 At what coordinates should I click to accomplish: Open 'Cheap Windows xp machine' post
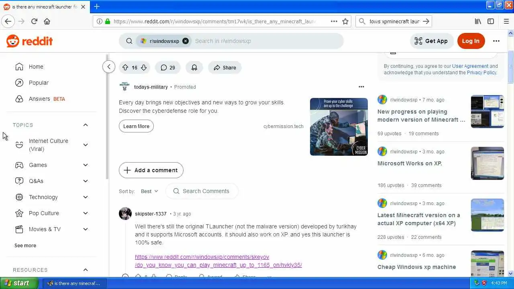pyautogui.click(x=416, y=267)
